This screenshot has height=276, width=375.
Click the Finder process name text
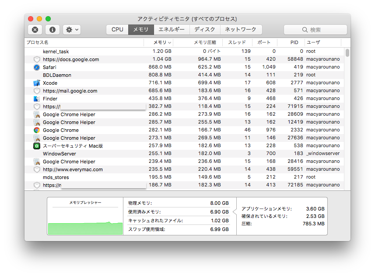(x=50, y=99)
